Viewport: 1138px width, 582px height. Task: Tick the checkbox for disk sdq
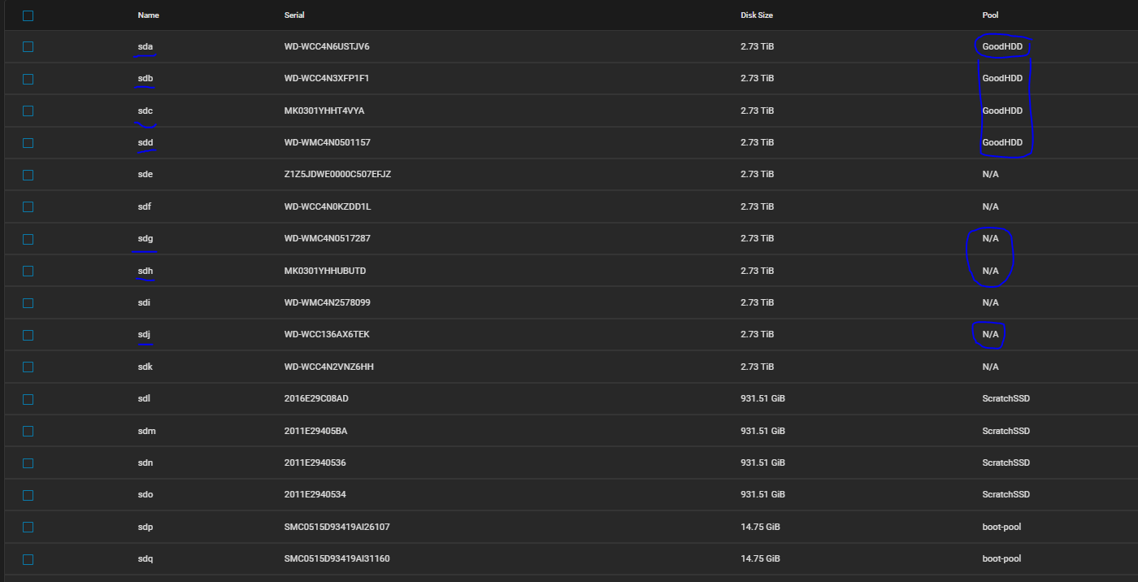coord(28,559)
